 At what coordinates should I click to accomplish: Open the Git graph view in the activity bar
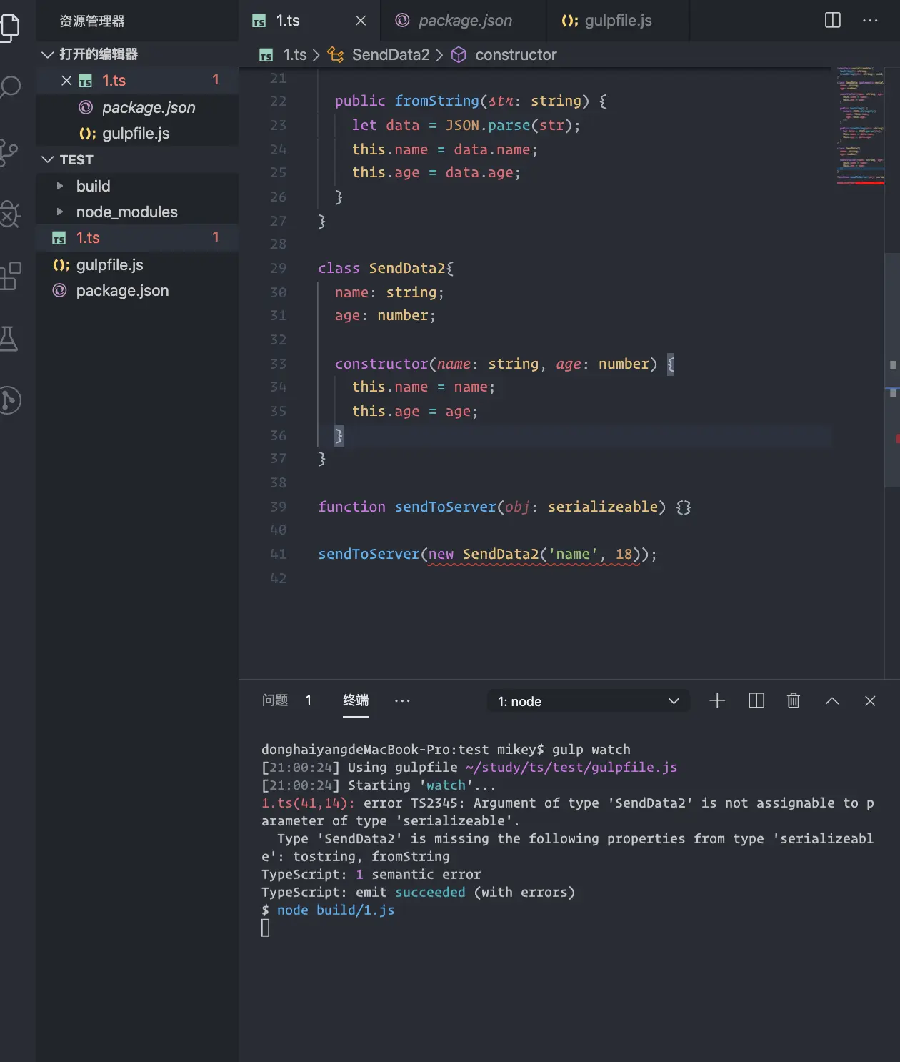point(10,400)
